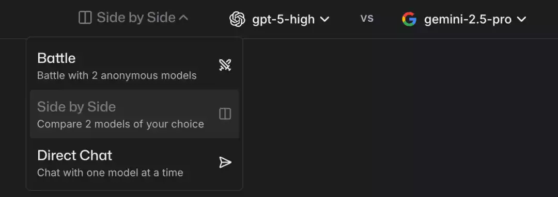Open the gpt-5-high model selector
The height and width of the screenshot is (197, 558).
[x=280, y=19]
